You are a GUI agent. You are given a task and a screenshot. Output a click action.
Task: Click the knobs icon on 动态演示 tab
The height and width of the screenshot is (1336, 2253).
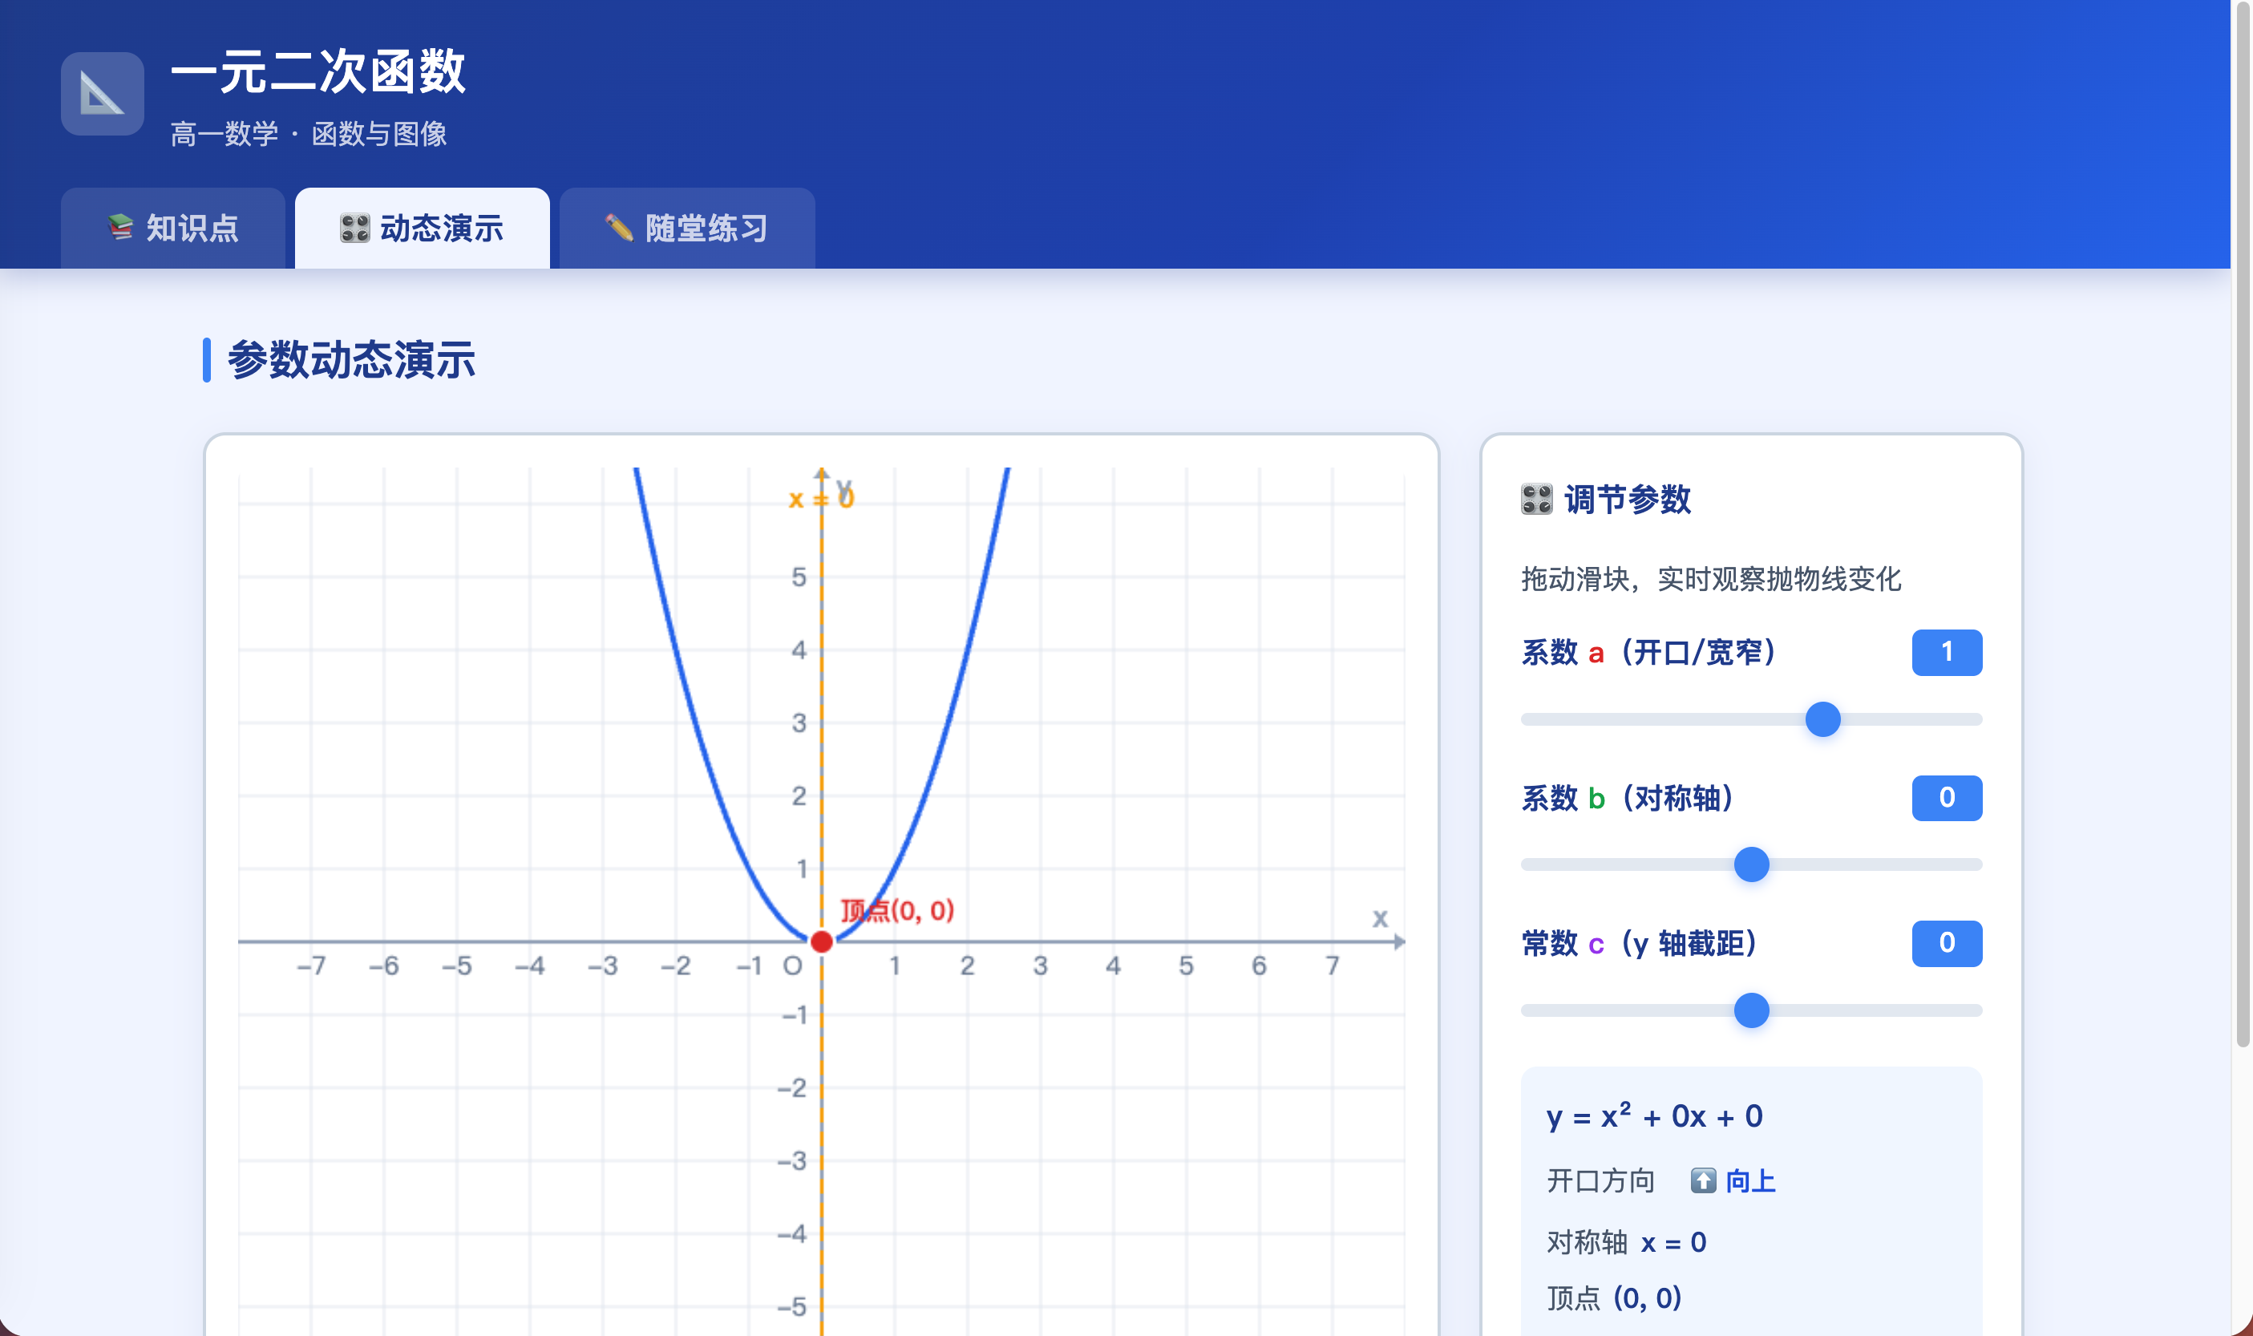(354, 228)
